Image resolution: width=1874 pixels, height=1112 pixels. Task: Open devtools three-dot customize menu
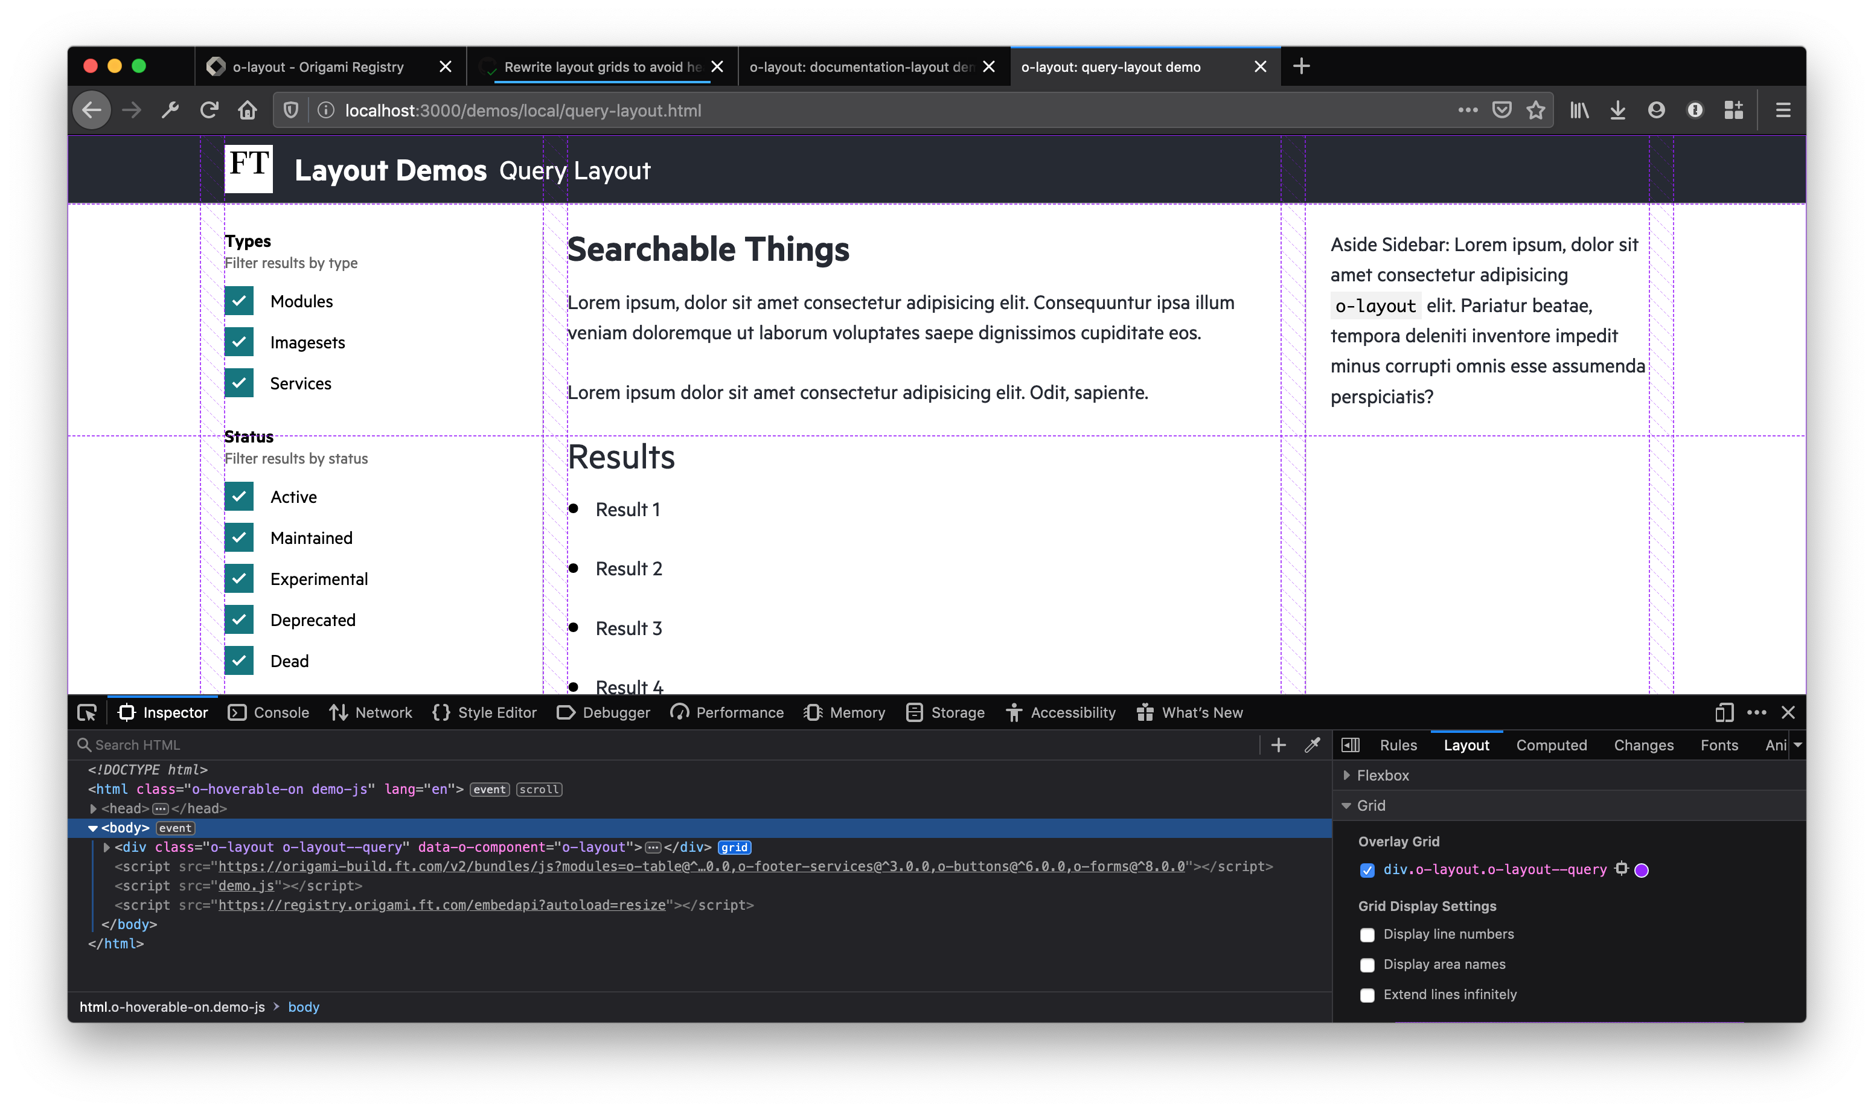tap(1756, 712)
